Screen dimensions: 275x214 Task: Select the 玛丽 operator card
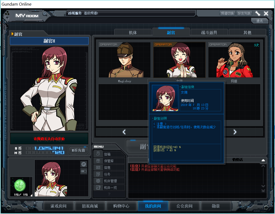(x=234, y=60)
